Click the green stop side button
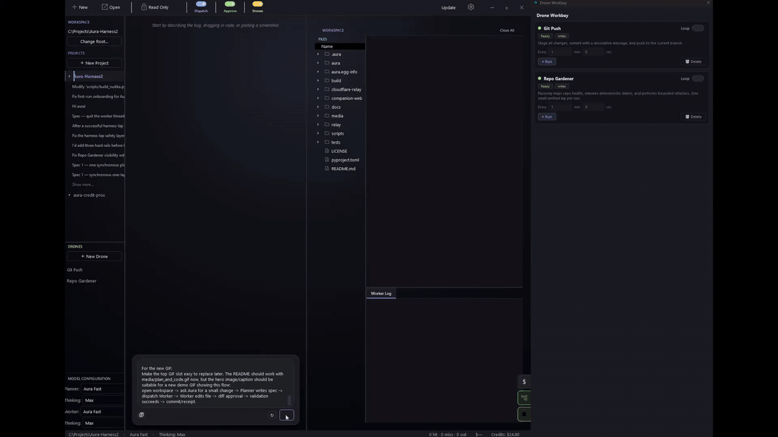 524,414
